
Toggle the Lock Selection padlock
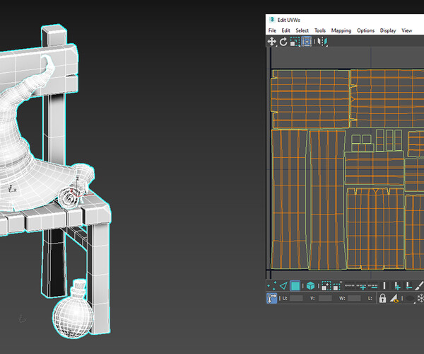pos(382,299)
